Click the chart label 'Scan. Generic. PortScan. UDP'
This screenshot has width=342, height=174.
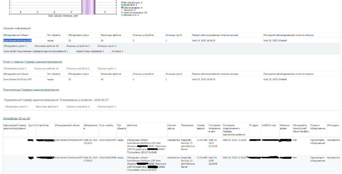[x=63, y=16]
